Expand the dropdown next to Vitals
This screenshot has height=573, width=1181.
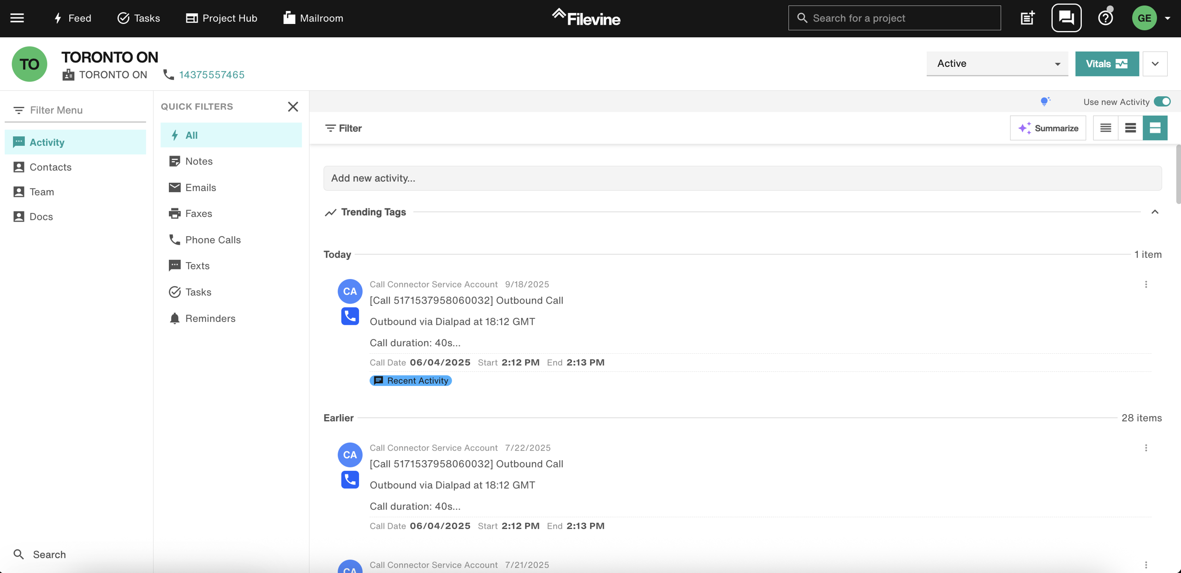coord(1155,64)
